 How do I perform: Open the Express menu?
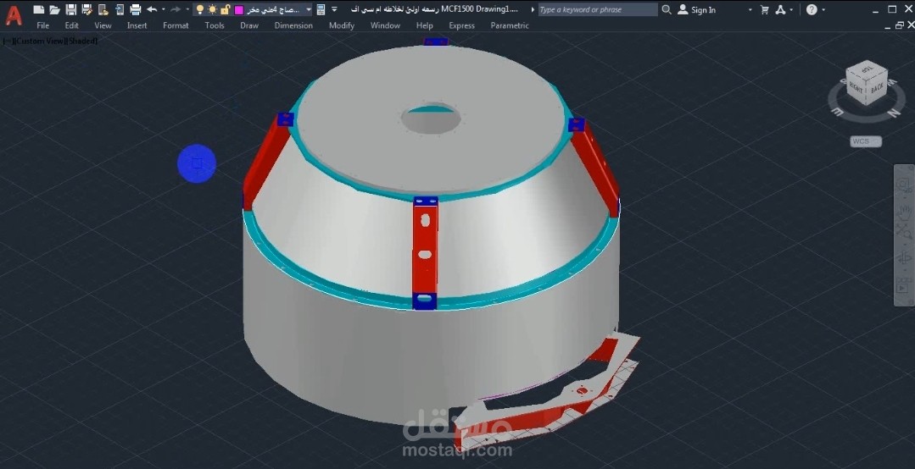(x=461, y=25)
